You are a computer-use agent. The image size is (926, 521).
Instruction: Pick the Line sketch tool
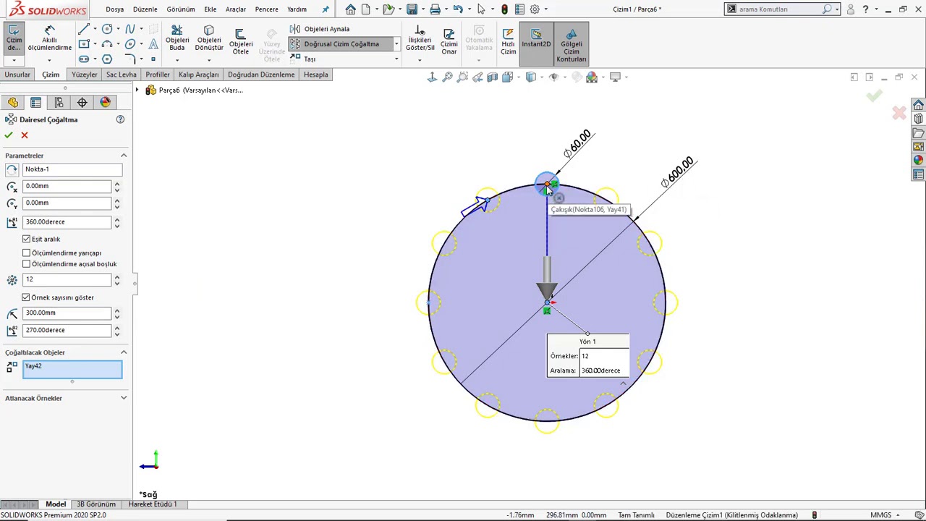coord(84,29)
